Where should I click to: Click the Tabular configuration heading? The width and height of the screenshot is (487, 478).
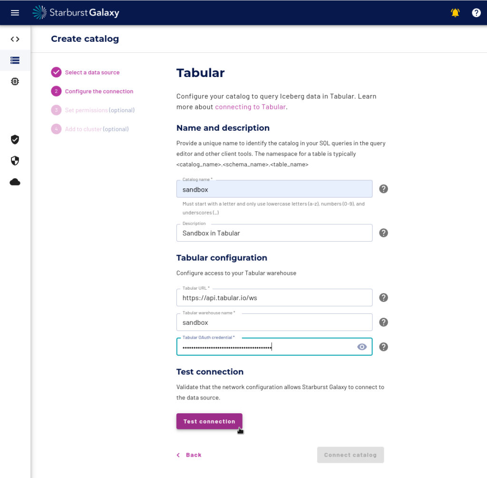click(222, 258)
